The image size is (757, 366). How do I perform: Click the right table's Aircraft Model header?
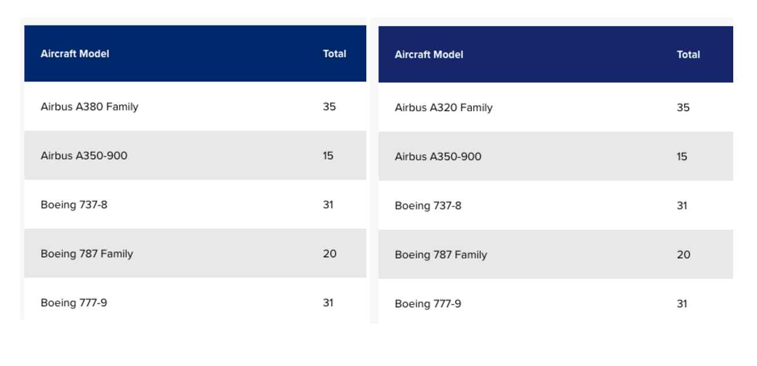tap(429, 55)
